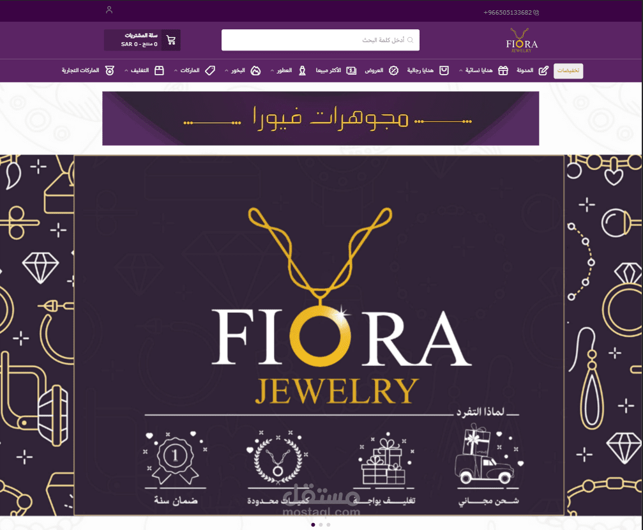Click the تخفيضات button
This screenshot has height=530, width=643.
(x=568, y=70)
